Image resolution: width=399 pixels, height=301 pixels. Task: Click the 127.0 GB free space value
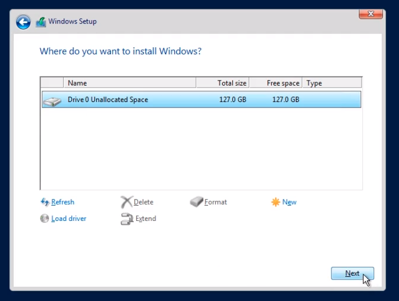285,99
